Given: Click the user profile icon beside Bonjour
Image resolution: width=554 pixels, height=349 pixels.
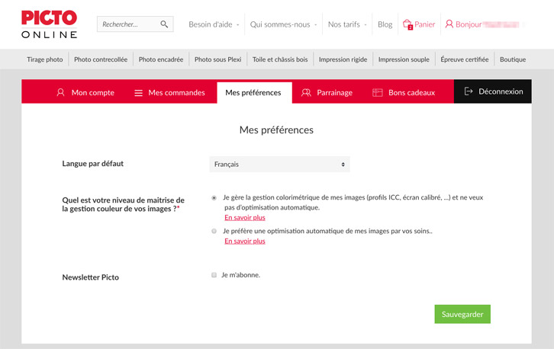Looking at the screenshot, I should [x=449, y=24].
